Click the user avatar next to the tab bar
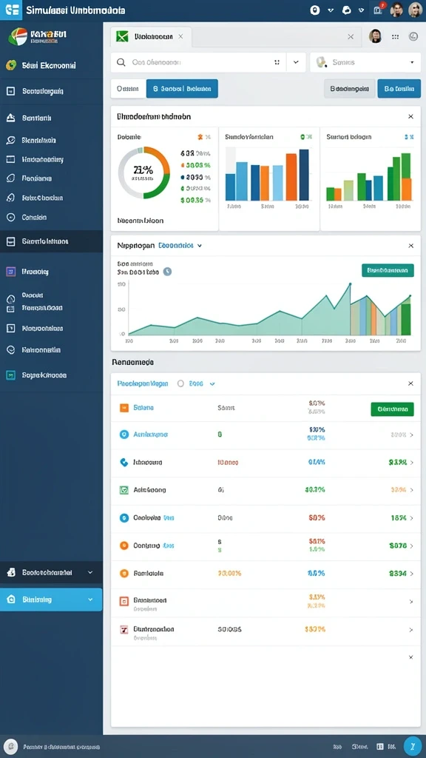 point(375,36)
